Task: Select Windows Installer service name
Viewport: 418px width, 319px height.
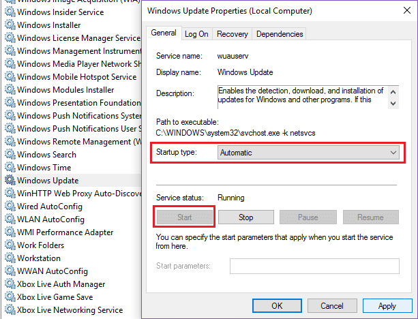Action: tap(49, 25)
